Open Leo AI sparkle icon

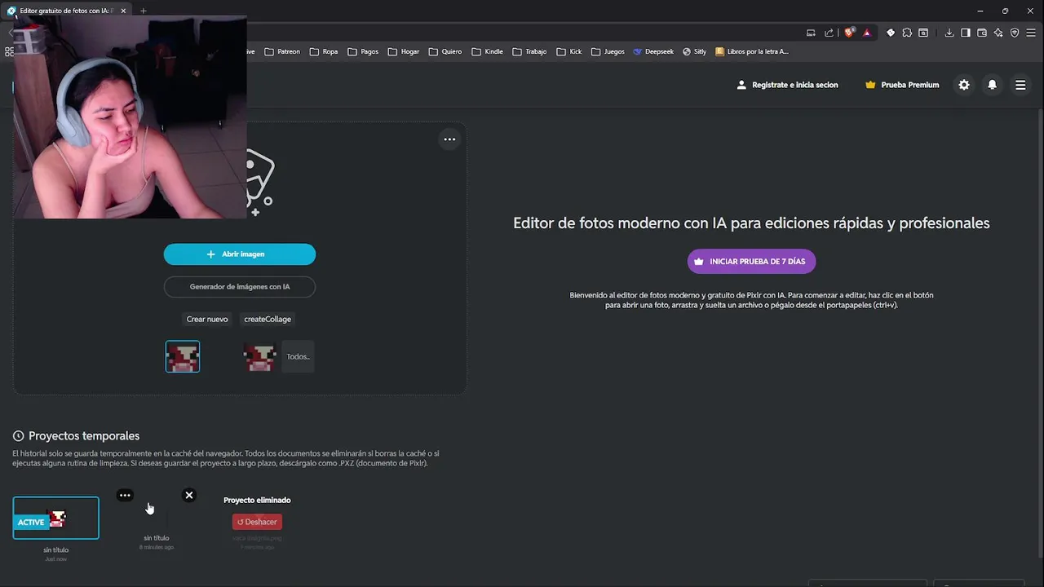pos(998,33)
